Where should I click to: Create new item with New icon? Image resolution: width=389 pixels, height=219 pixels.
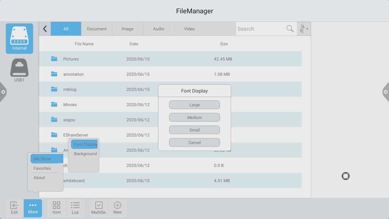(x=117, y=208)
